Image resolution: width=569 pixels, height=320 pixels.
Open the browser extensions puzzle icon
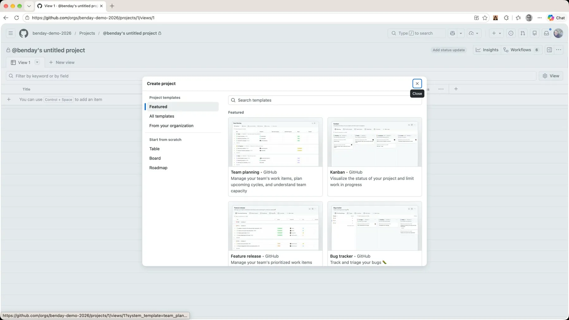pyautogui.click(x=506, y=18)
